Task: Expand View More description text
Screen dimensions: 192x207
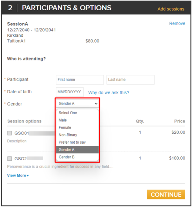Action: 18,175
